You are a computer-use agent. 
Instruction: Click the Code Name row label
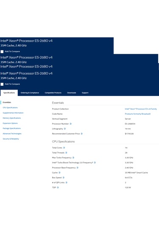coord(57,114)
